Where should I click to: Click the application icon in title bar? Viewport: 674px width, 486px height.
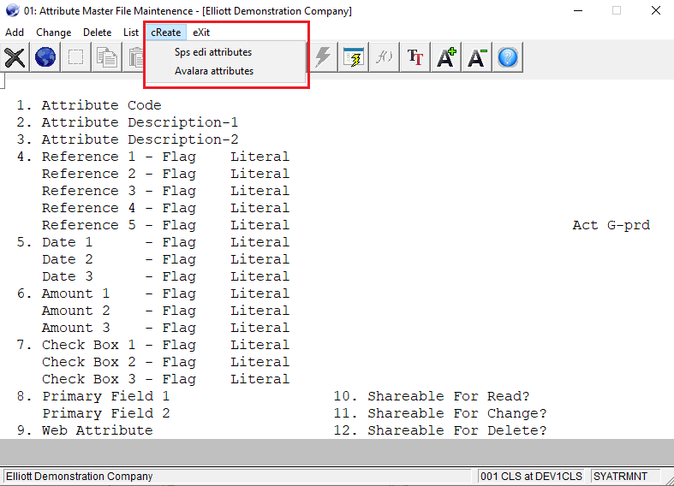point(12,11)
